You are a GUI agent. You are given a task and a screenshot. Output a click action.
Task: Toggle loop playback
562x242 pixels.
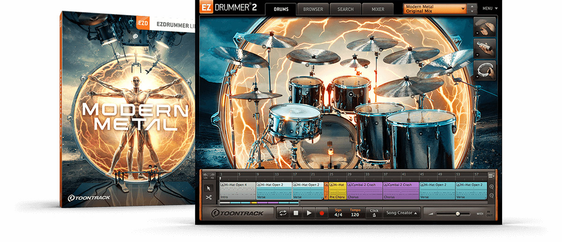point(283,213)
